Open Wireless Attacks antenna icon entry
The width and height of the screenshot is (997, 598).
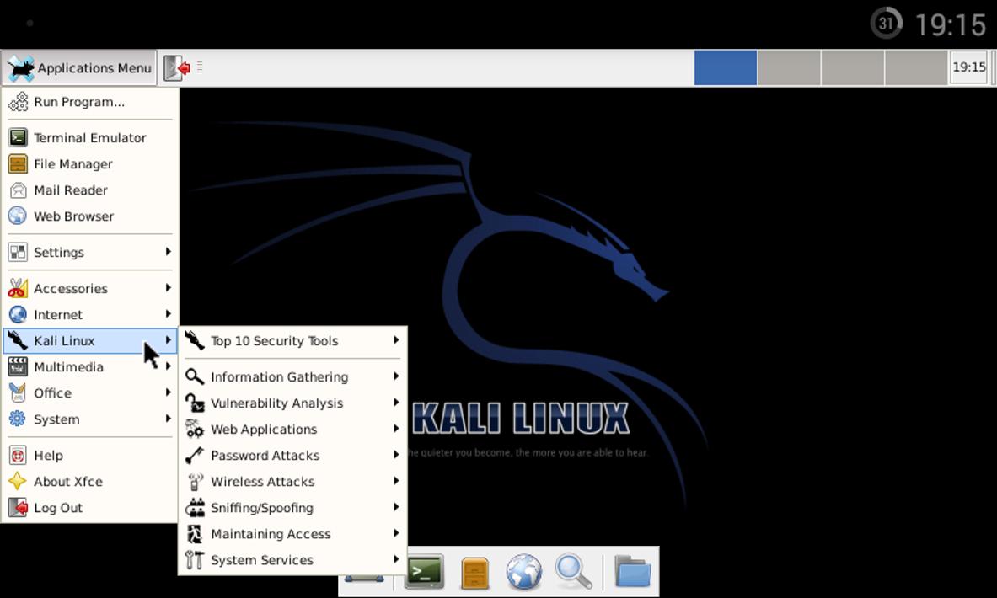point(195,482)
